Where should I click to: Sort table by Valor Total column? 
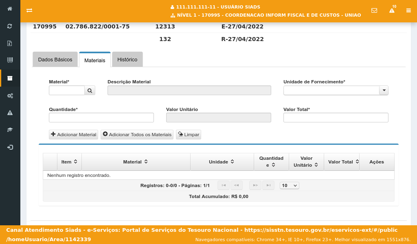[342, 162]
